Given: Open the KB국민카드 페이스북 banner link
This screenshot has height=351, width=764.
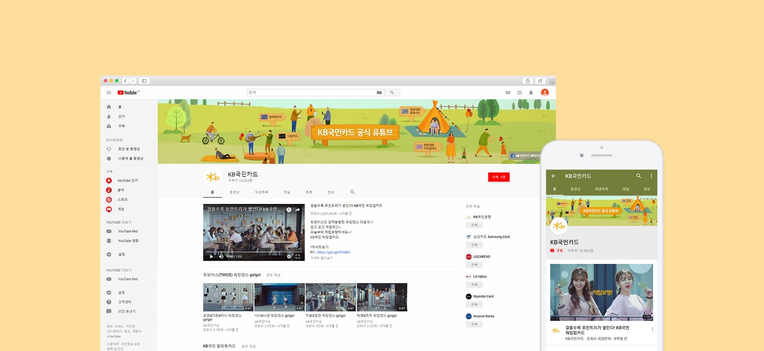Looking at the screenshot, I should (x=526, y=155).
